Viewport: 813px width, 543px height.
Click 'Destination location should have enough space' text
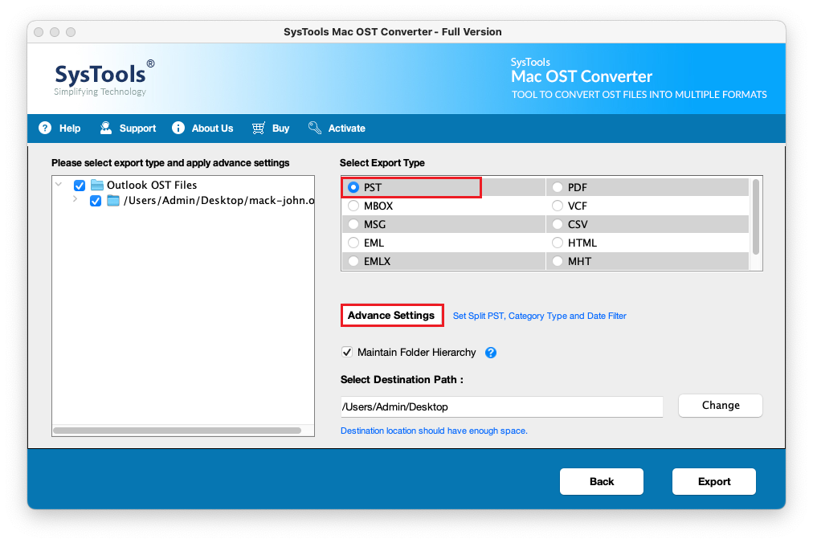[434, 431]
